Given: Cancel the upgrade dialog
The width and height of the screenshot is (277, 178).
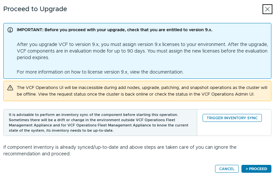Looking at the screenshot, I should pyautogui.click(x=227, y=169).
